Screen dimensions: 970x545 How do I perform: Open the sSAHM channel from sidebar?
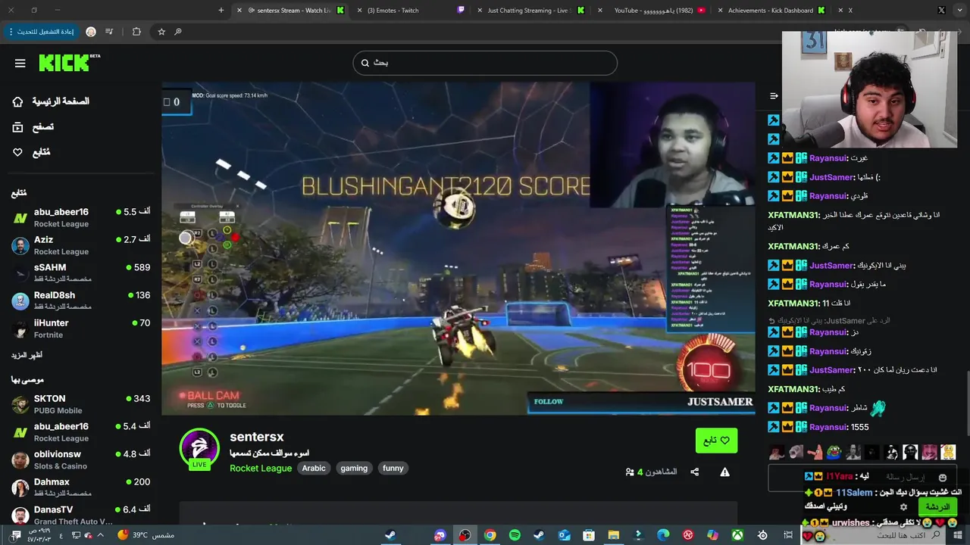click(80, 272)
